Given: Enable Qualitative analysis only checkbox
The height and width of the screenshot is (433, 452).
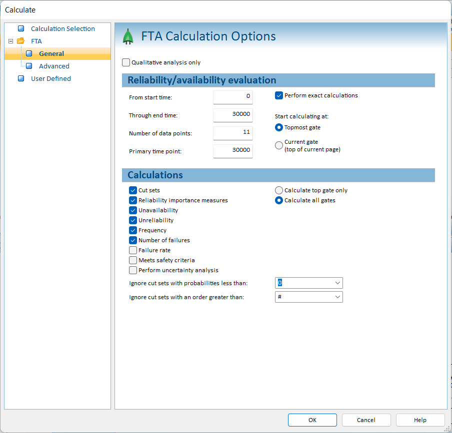Looking at the screenshot, I should point(126,62).
